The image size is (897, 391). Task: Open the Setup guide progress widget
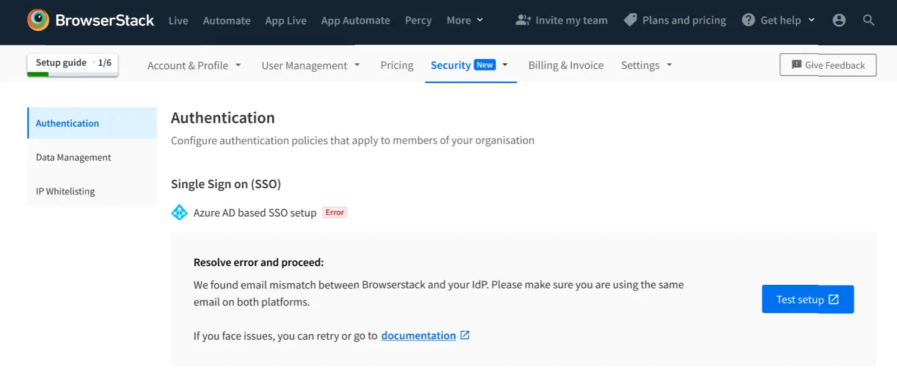pos(72,65)
